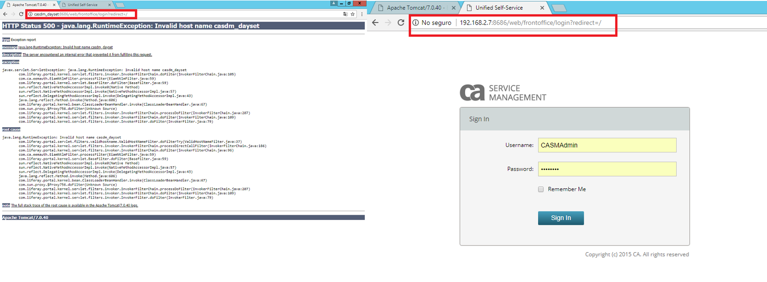
Task: Close active Apache Tomcat tab in error window
Action: point(54,5)
